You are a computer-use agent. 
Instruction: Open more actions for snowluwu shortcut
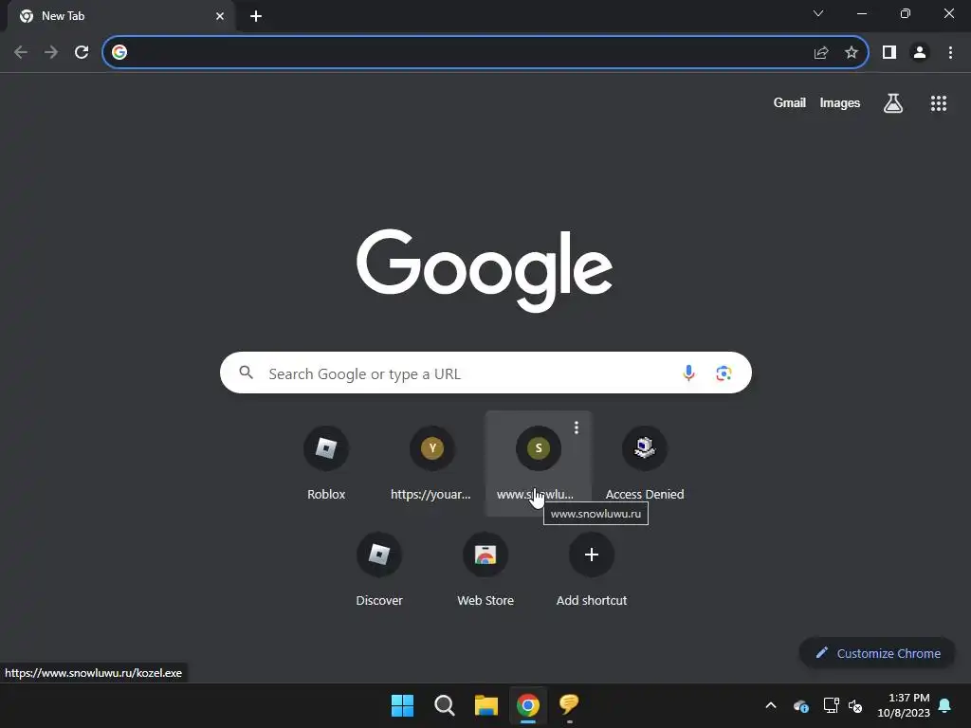click(577, 428)
